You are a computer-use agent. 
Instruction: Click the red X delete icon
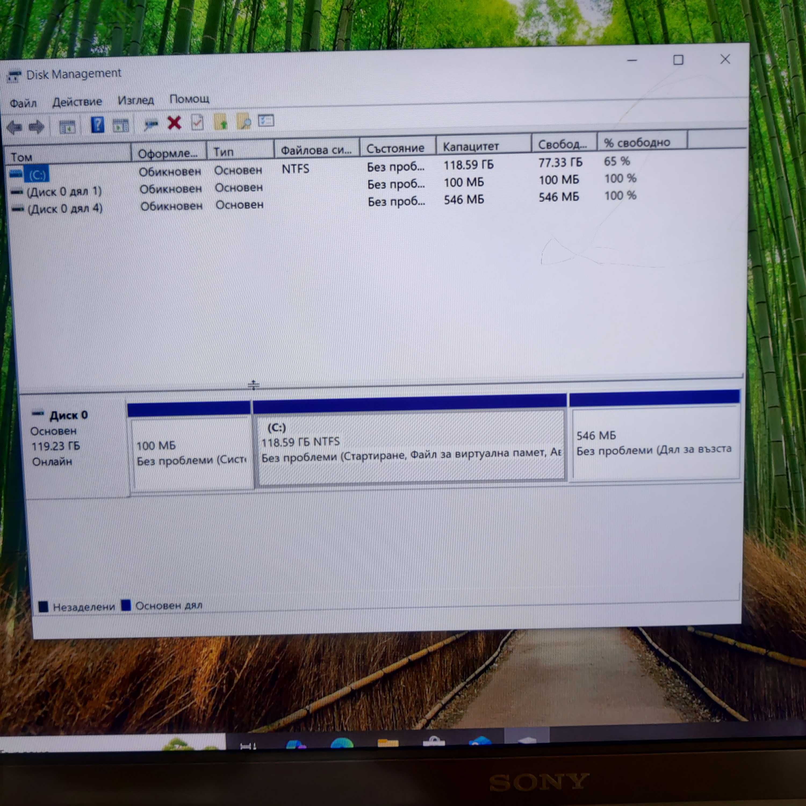coord(174,123)
